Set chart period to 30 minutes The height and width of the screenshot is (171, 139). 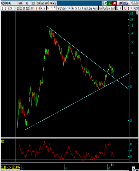(x=21, y=8)
